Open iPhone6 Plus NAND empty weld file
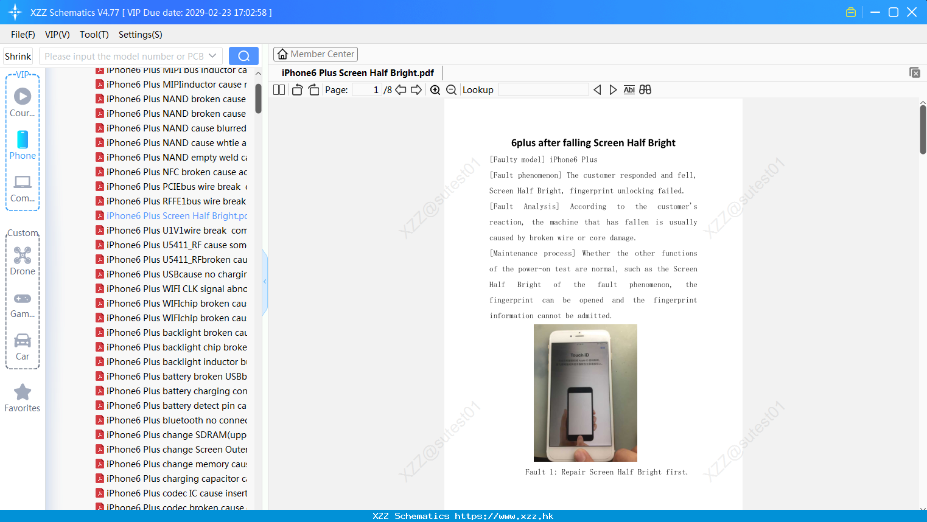The height and width of the screenshot is (522, 927). click(172, 158)
